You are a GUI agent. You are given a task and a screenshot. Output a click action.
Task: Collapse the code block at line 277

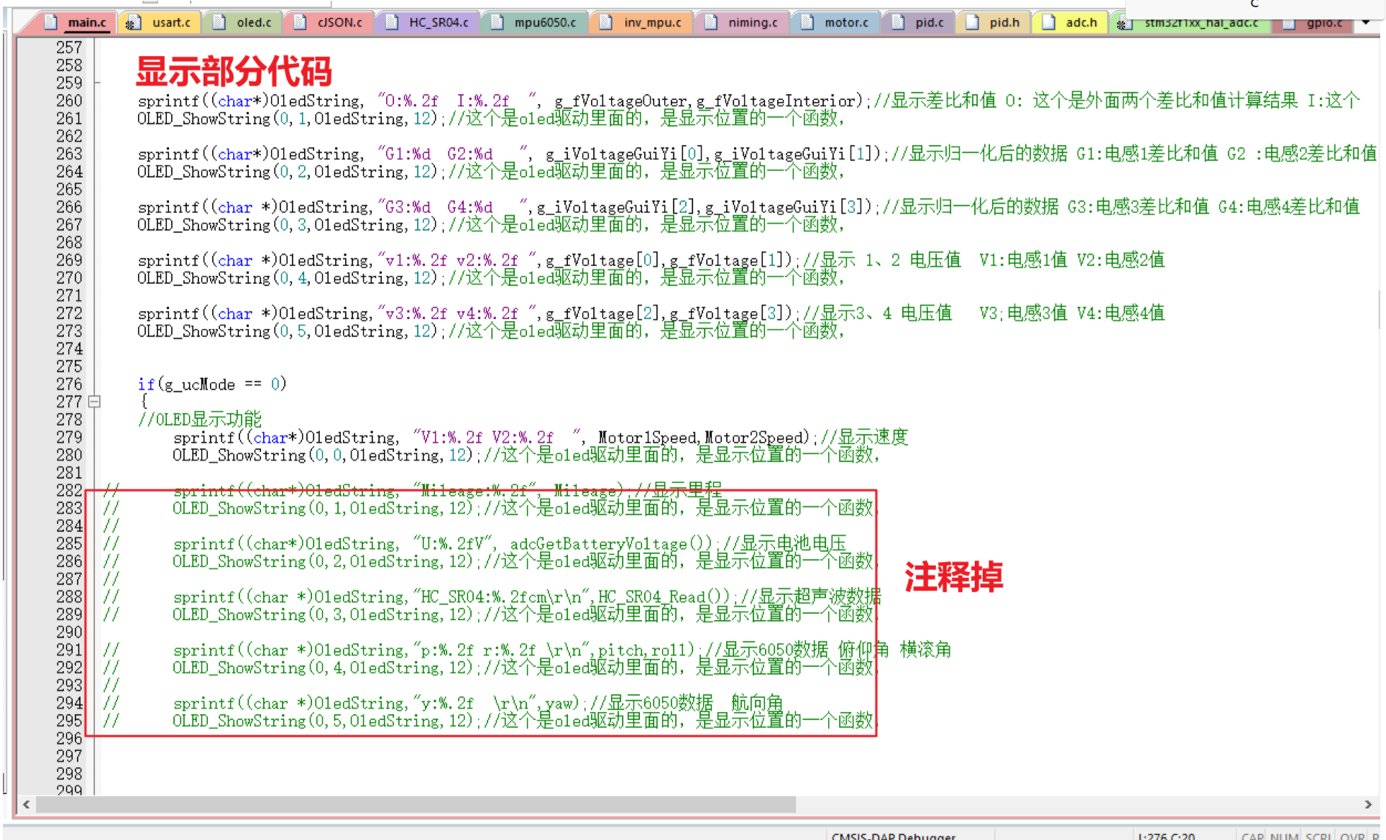point(94,402)
